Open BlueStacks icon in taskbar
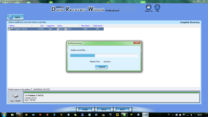 (131, 115)
